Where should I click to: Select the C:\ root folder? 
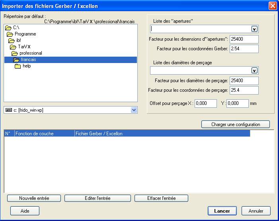point(16,28)
